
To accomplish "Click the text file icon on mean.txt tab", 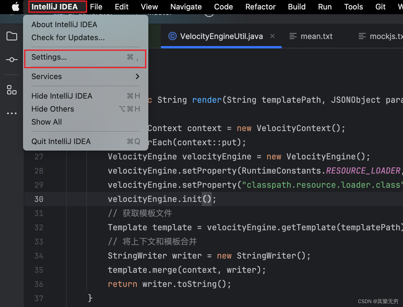I will click(293, 36).
